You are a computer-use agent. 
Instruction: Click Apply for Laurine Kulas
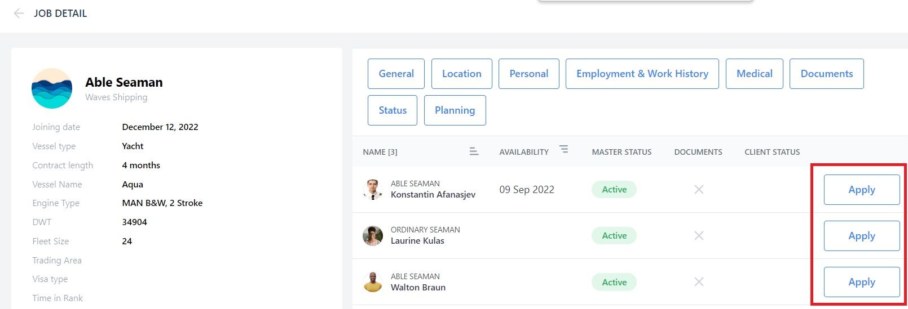862,236
